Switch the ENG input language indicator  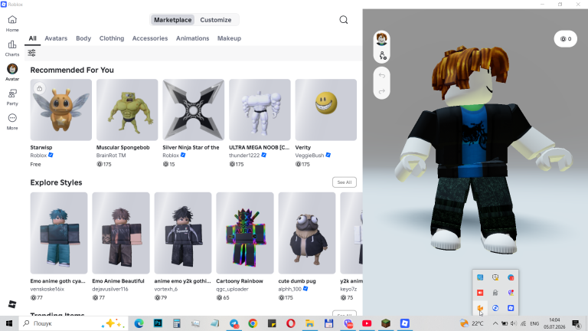coord(534,323)
